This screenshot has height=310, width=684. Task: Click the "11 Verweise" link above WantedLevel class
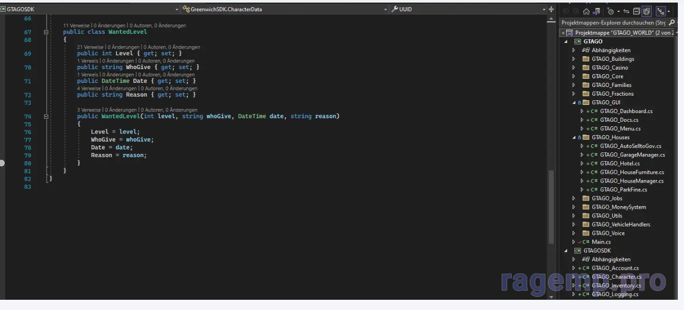pyautogui.click(x=76, y=25)
